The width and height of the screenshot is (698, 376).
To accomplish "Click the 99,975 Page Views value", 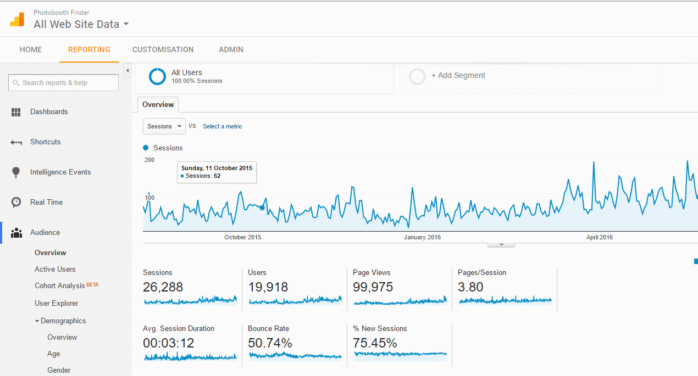I will tap(374, 287).
